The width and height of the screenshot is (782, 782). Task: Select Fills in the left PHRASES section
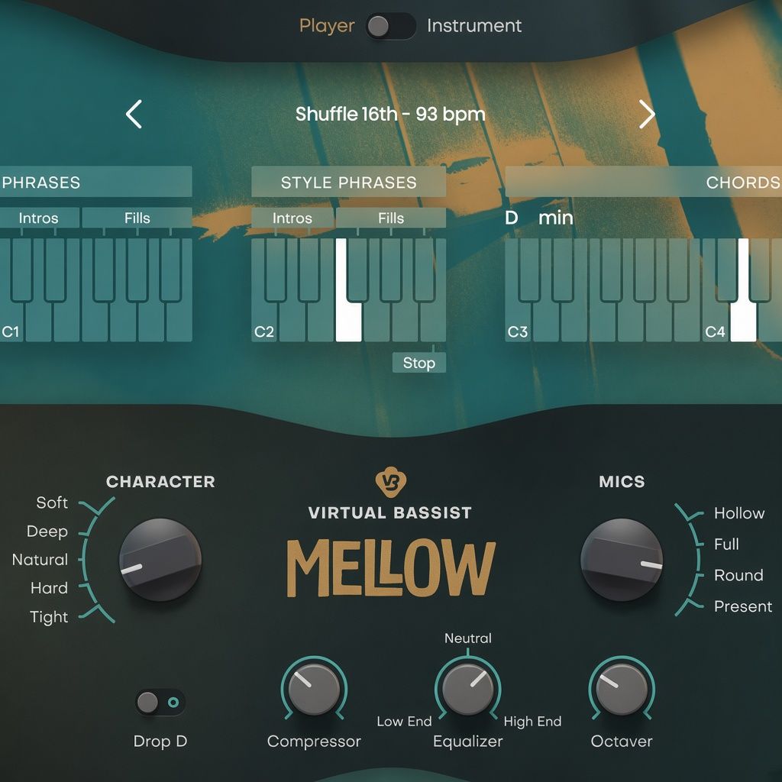click(137, 218)
